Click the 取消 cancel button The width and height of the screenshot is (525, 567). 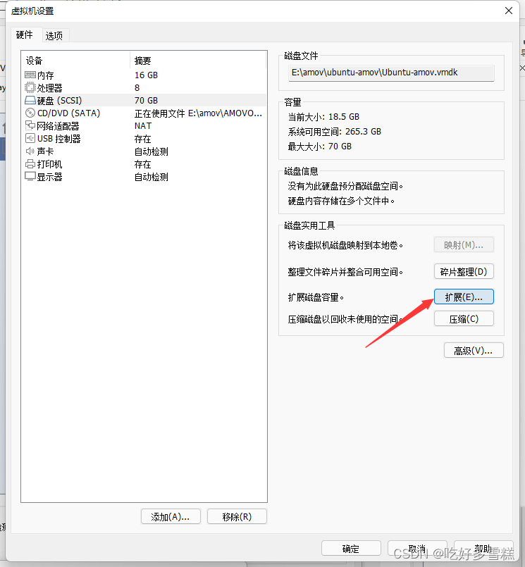(417, 549)
